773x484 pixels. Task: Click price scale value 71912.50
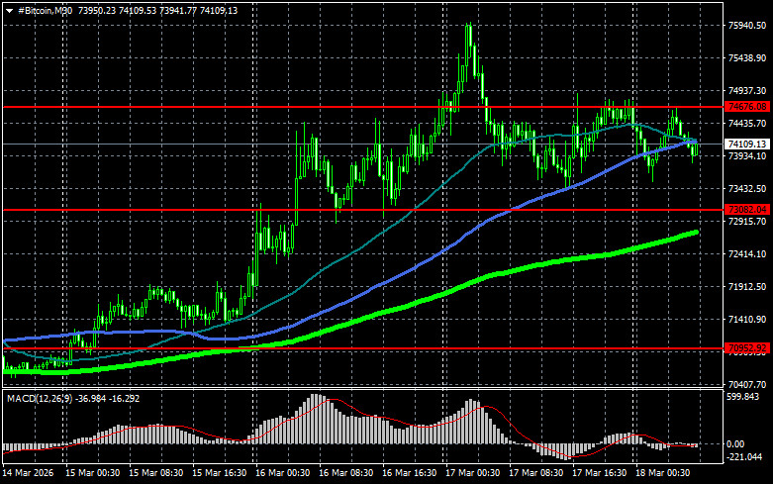pos(747,287)
